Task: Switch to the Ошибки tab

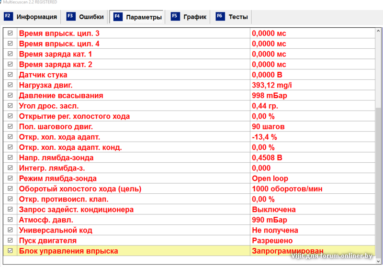Action: (91, 17)
